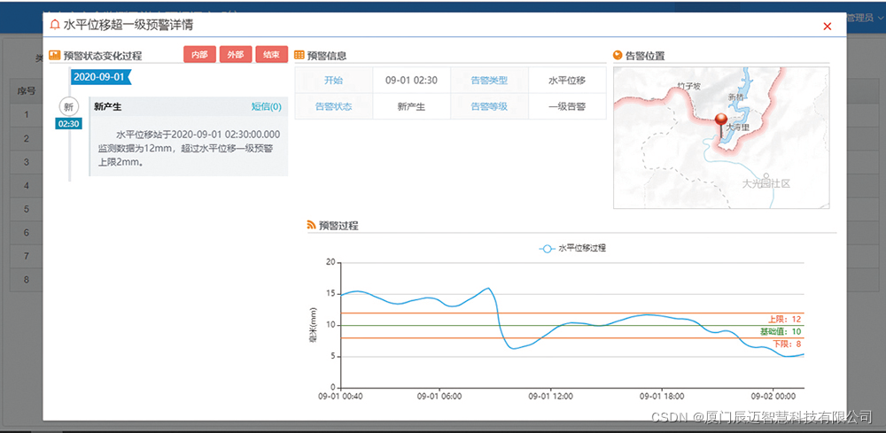Viewport: 886px width, 433px height.
Task: Click the 02:30 time badge
Action: click(68, 124)
